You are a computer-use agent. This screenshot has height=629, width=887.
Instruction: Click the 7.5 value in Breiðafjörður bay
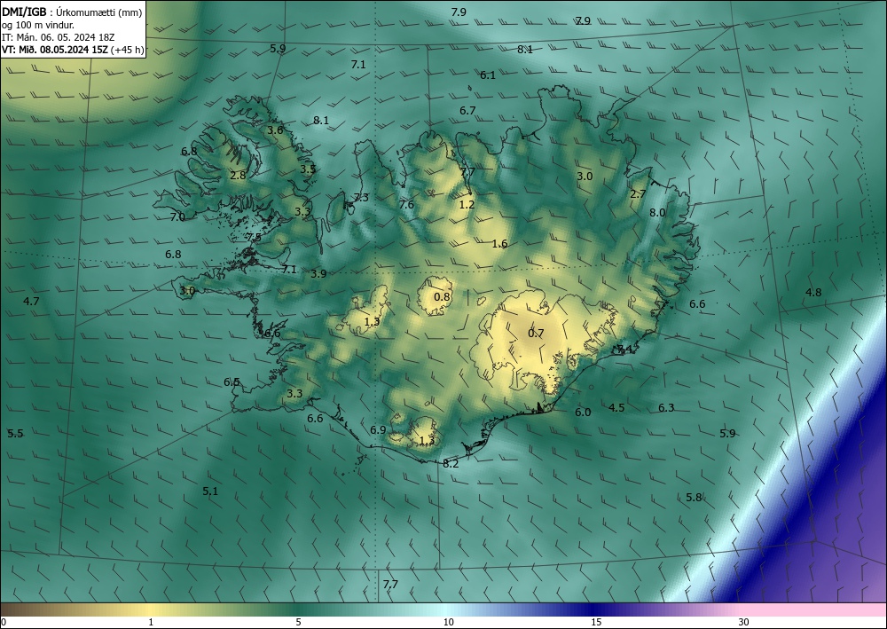point(254,238)
